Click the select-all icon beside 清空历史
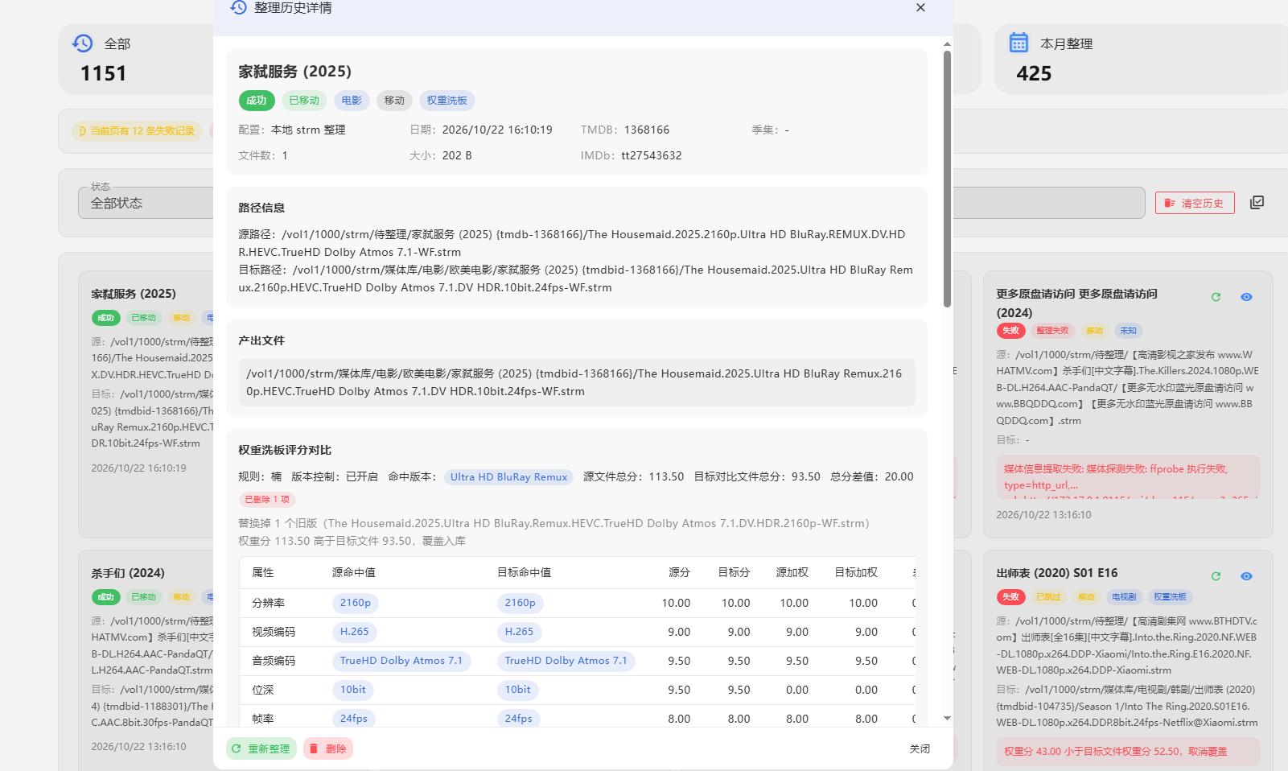1288x771 pixels. (1257, 203)
